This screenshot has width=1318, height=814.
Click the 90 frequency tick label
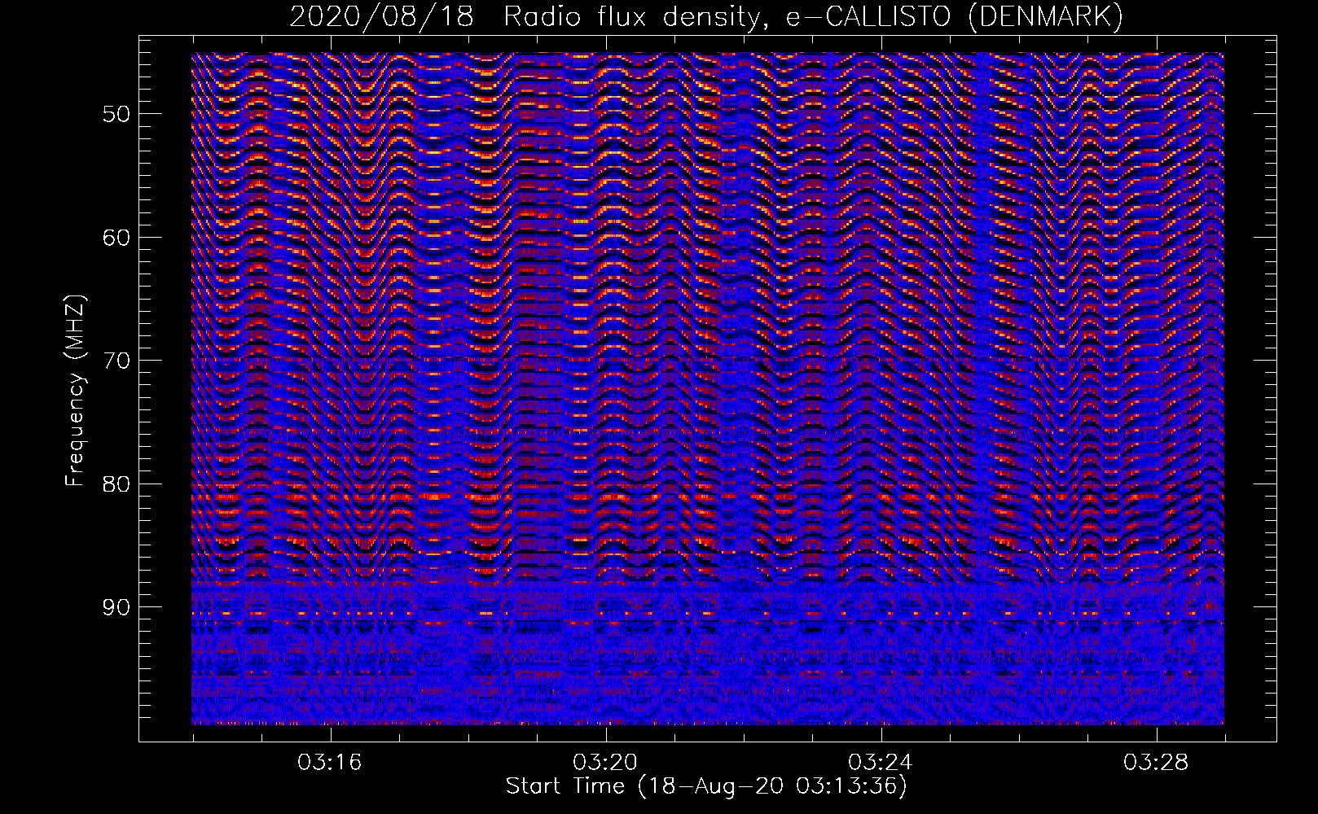(x=116, y=607)
